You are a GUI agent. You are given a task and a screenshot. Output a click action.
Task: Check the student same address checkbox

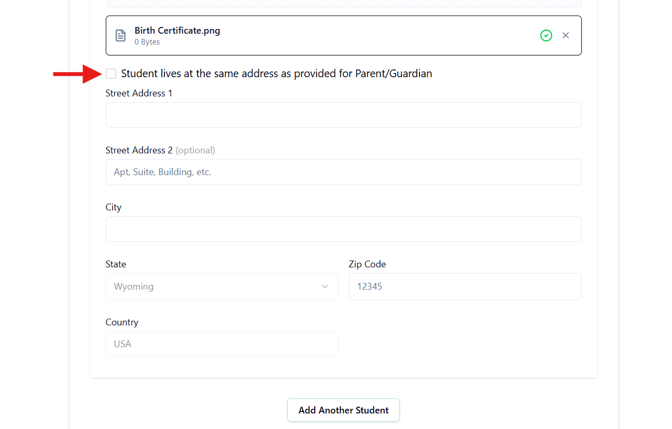click(111, 74)
